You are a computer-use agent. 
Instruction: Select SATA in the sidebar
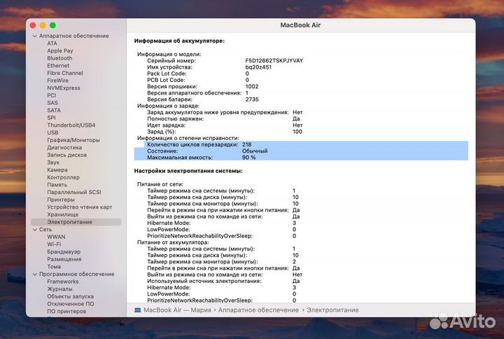click(54, 111)
